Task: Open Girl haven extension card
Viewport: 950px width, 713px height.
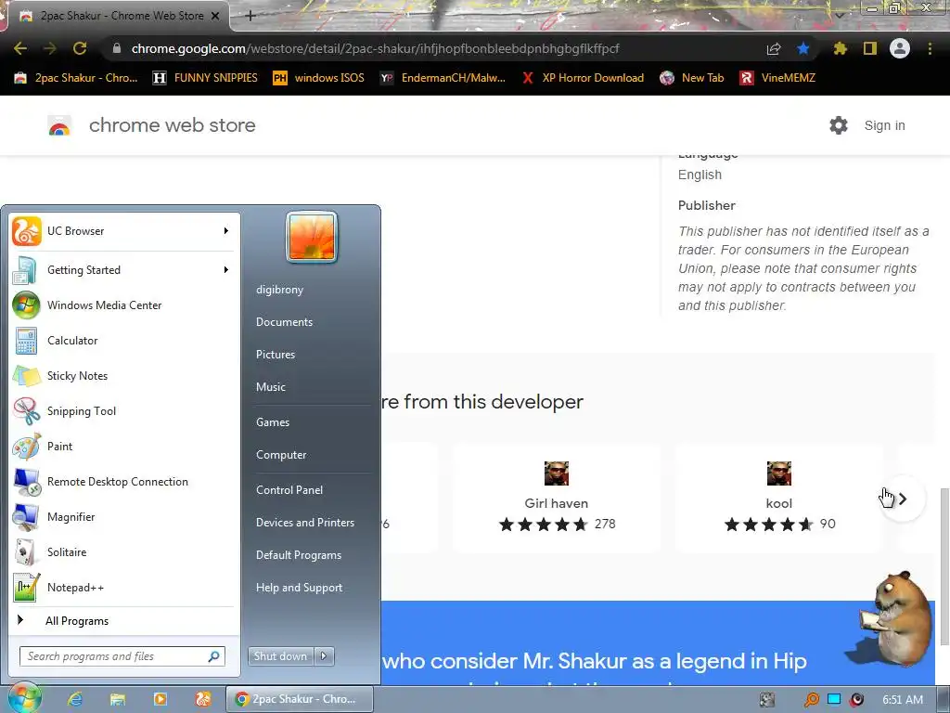Action: click(x=557, y=499)
